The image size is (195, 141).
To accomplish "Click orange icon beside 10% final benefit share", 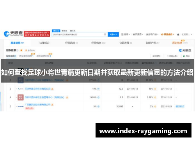I will click(155, 89).
